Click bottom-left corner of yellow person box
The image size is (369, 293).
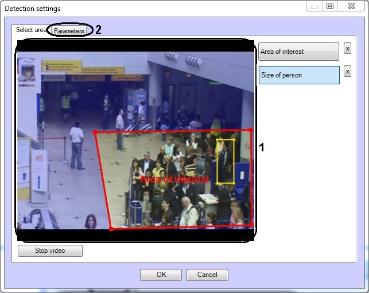217,183
